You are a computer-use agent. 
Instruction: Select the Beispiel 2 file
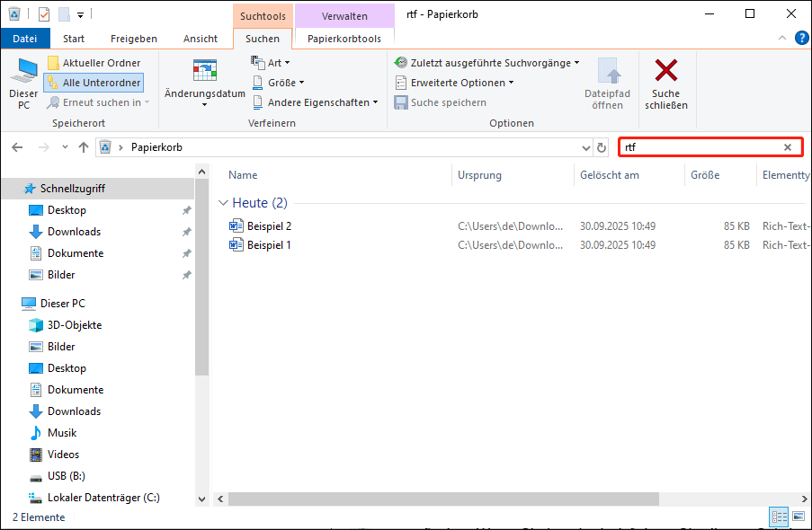point(269,226)
